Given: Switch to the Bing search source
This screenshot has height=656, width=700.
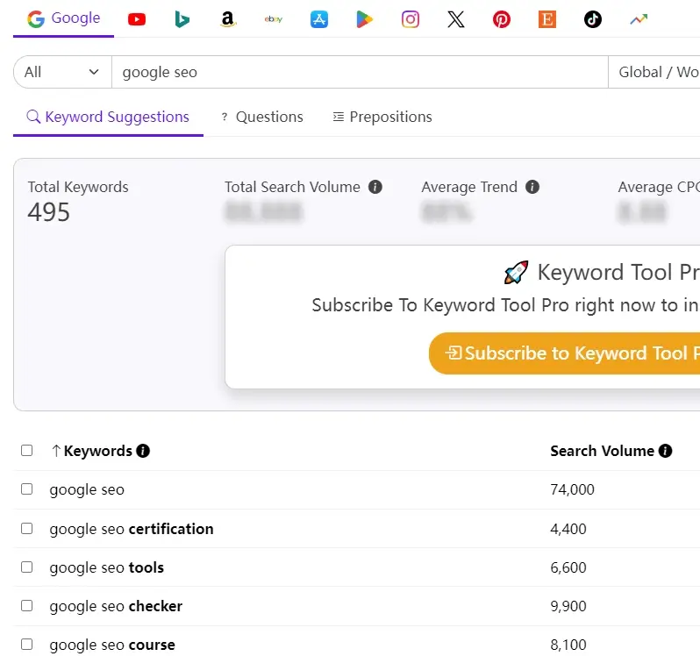Looking at the screenshot, I should click(x=182, y=19).
